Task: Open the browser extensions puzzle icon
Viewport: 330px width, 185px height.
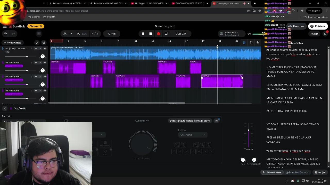Action: 293,11
